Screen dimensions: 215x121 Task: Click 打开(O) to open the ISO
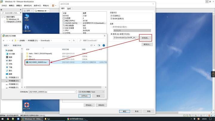[85, 96]
